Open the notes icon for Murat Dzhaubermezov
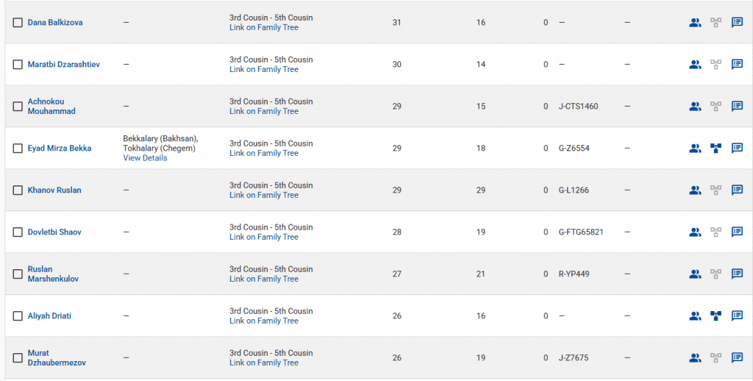This screenshot has width=753, height=381. click(x=737, y=357)
